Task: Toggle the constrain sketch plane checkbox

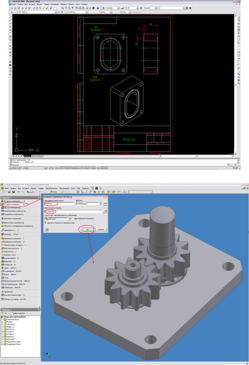Action: pyautogui.click(x=45, y=223)
